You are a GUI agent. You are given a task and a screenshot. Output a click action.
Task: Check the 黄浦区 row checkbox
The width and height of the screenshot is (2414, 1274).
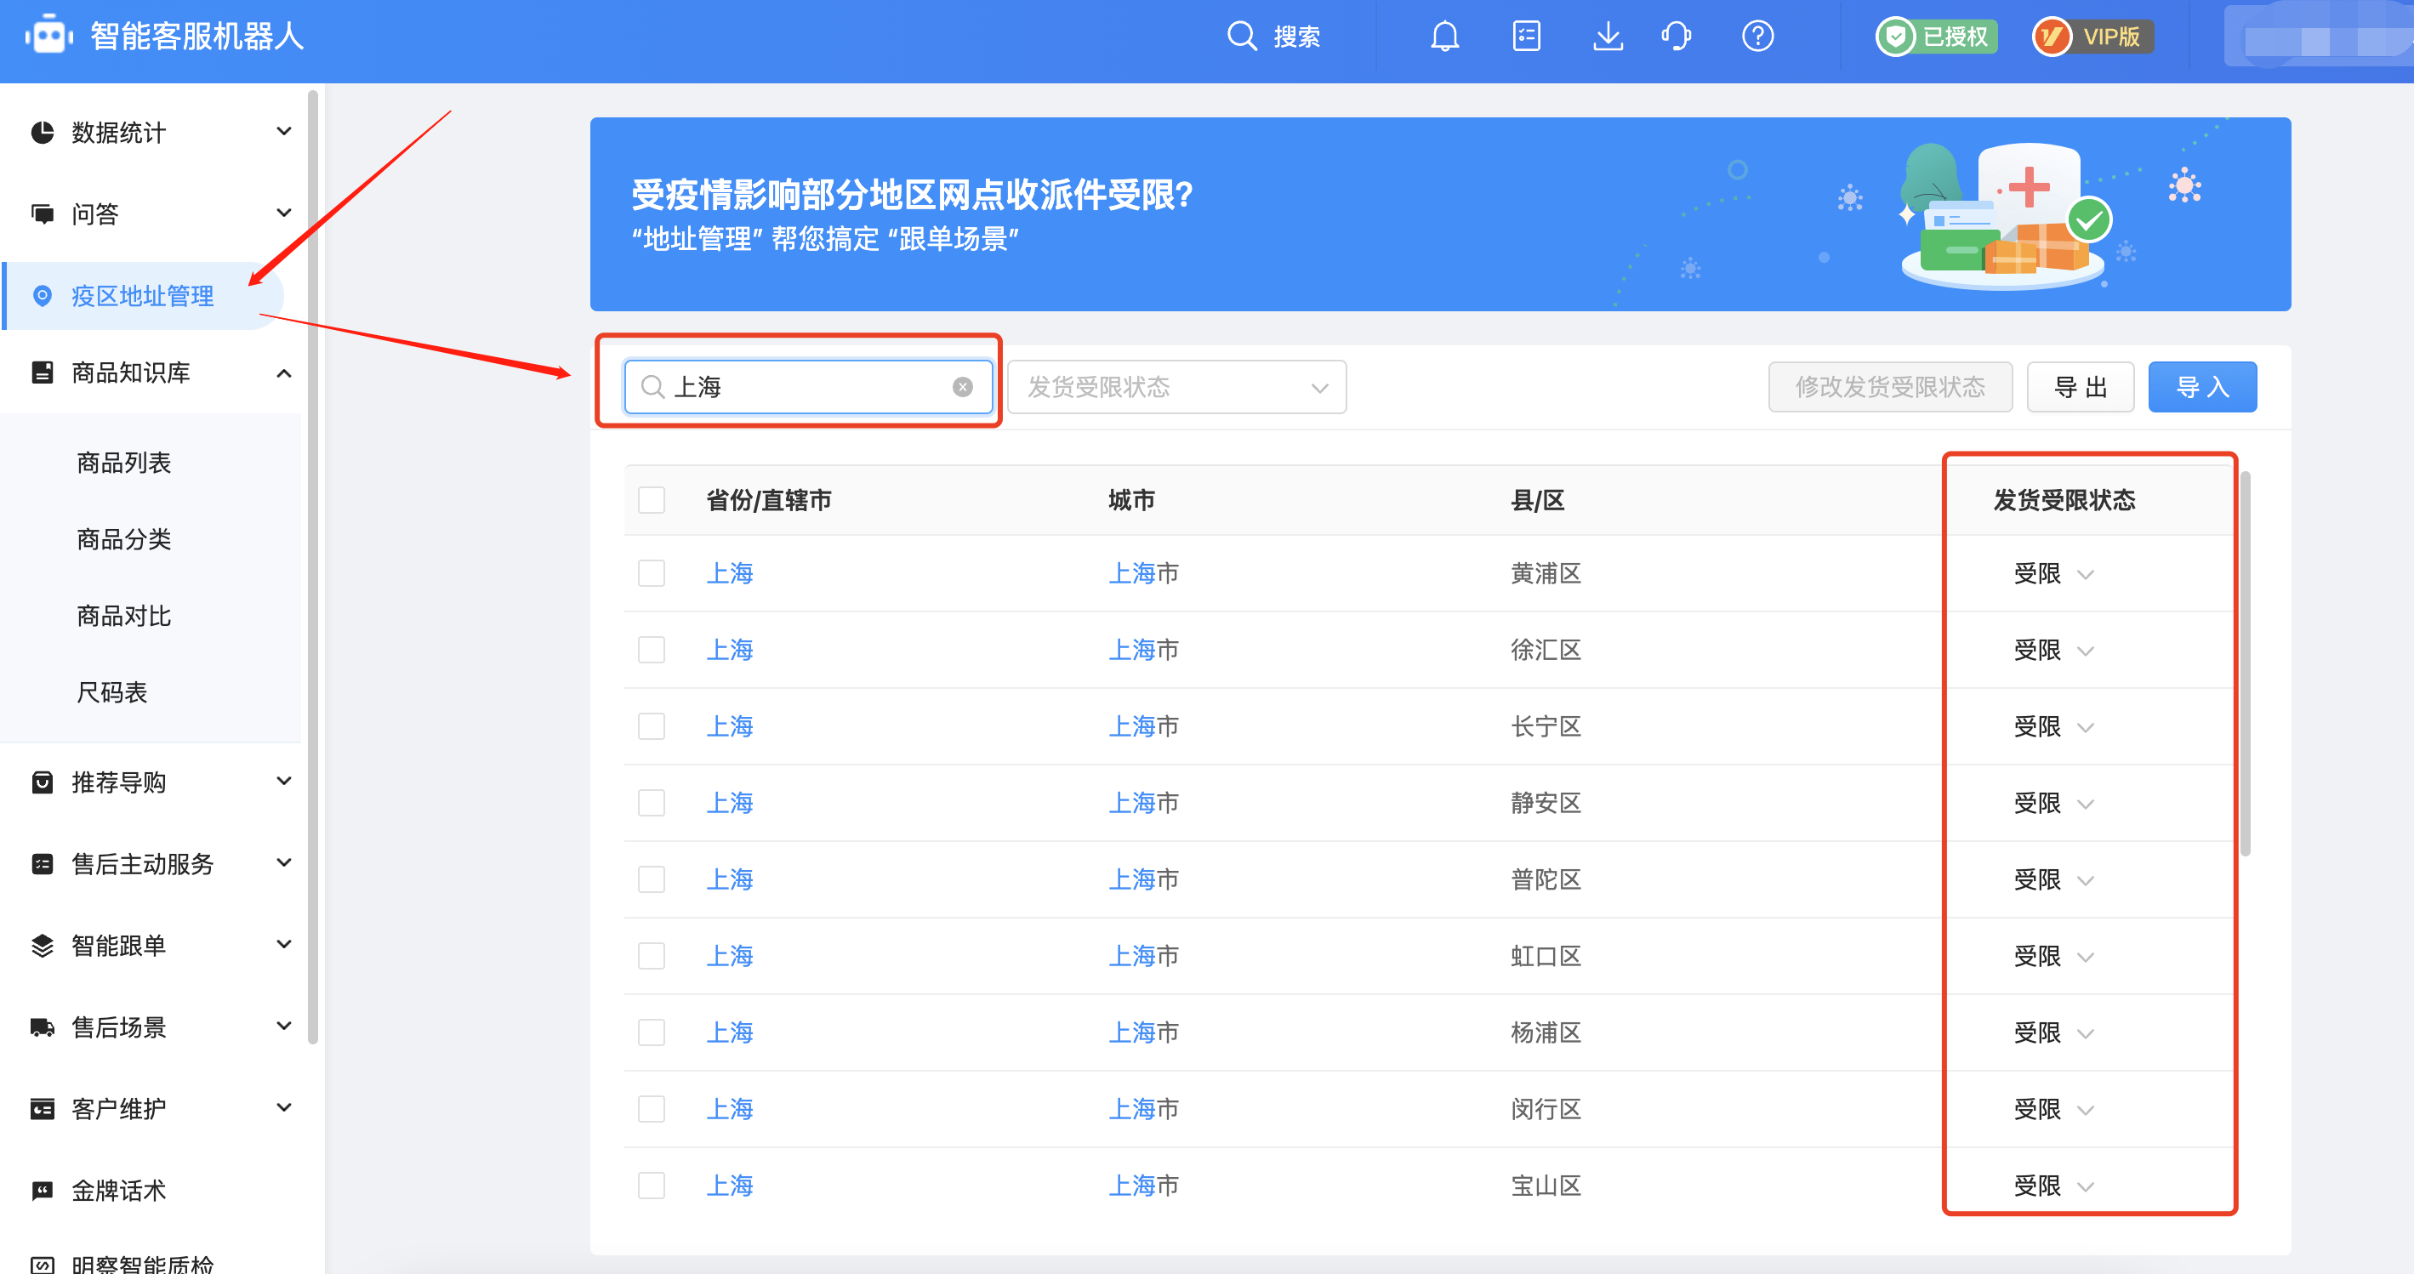click(652, 572)
